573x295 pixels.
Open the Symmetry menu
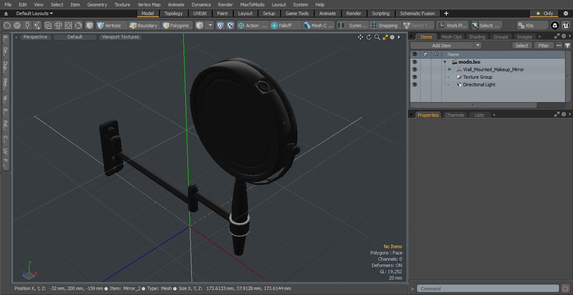(x=353, y=26)
